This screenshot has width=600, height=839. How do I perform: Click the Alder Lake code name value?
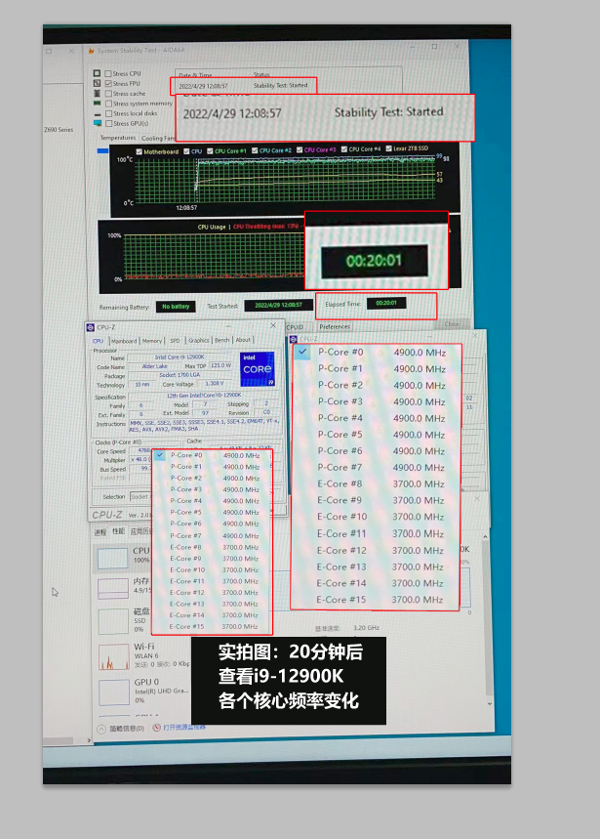155,366
